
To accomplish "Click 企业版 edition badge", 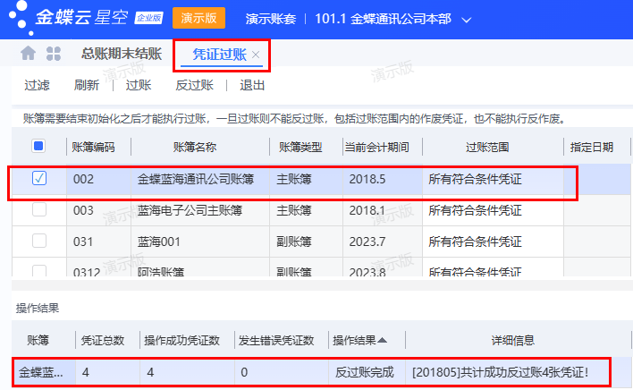I will pyautogui.click(x=148, y=18).
